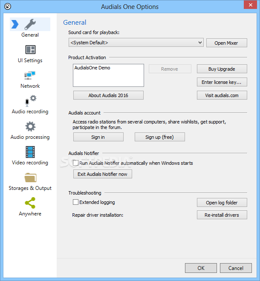Image resolution: width=260 pixels, height=281 pixels.
Task: Toggle the Extended logging checkbox
Action: (x=75, y=202)
